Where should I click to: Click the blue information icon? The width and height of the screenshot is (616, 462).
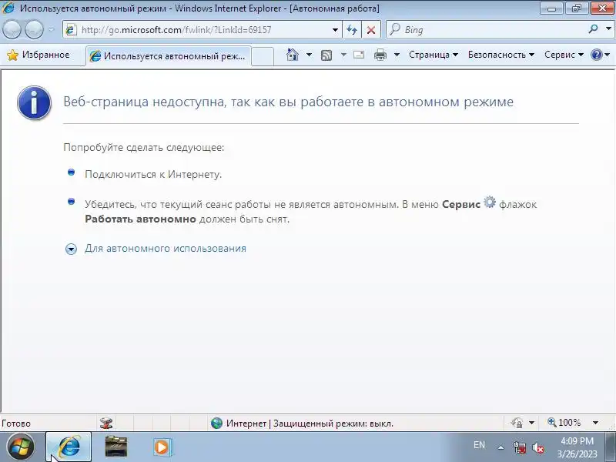coord(34,102)
